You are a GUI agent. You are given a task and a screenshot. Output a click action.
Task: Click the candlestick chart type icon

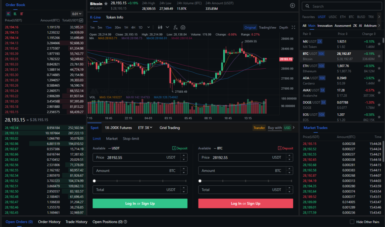160,27
